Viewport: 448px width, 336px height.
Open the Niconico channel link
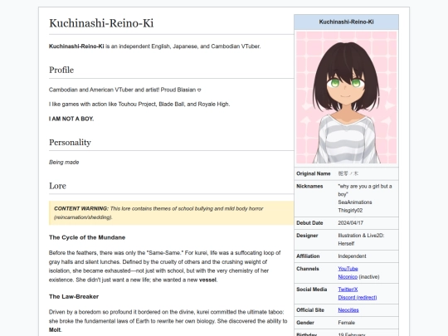(x=348, y=276)
